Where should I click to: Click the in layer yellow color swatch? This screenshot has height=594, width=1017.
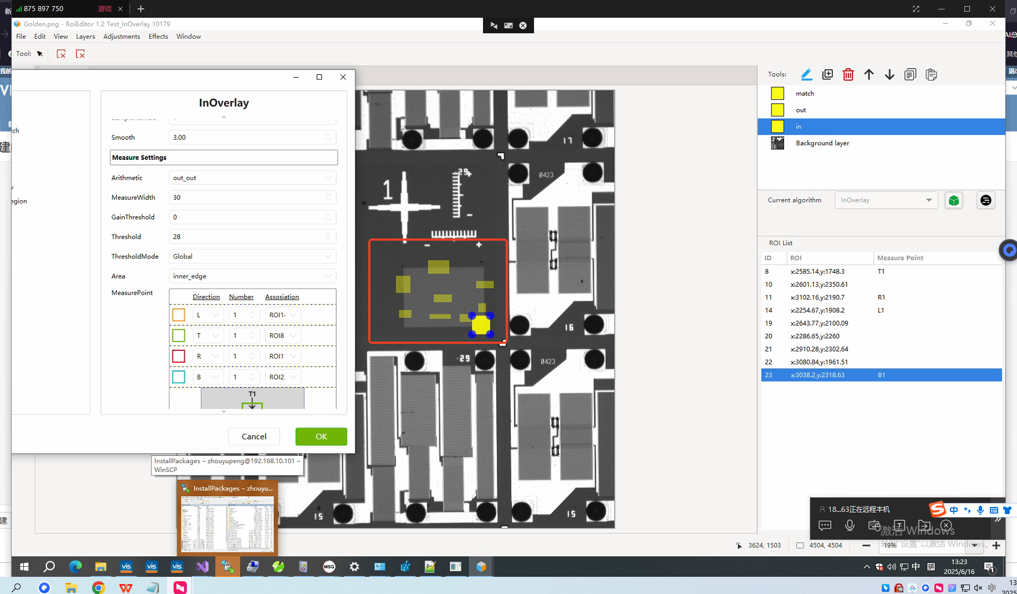777,126
